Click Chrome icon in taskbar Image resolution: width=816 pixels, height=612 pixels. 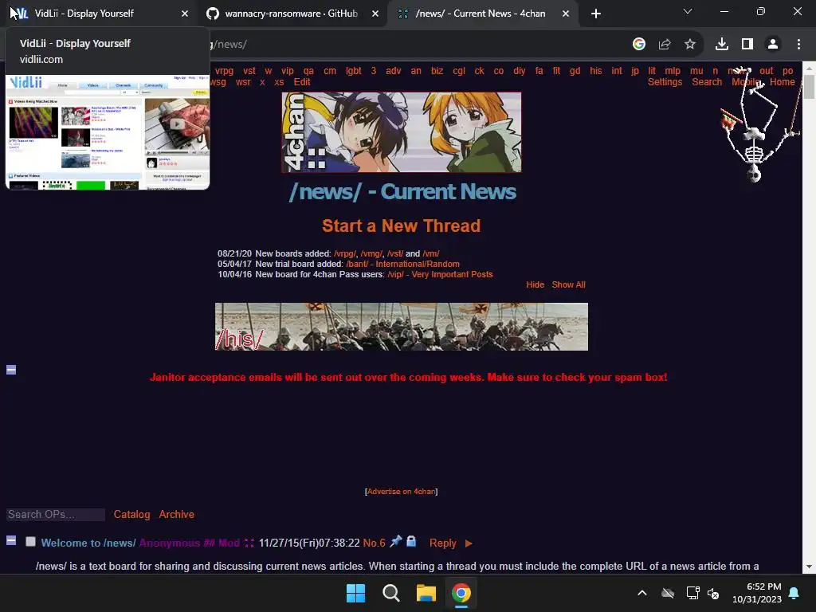(x=461, y=593)
